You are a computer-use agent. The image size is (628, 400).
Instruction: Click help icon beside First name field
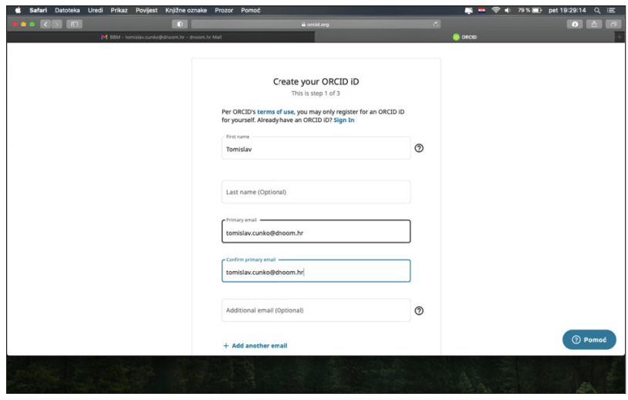point(419,148)
